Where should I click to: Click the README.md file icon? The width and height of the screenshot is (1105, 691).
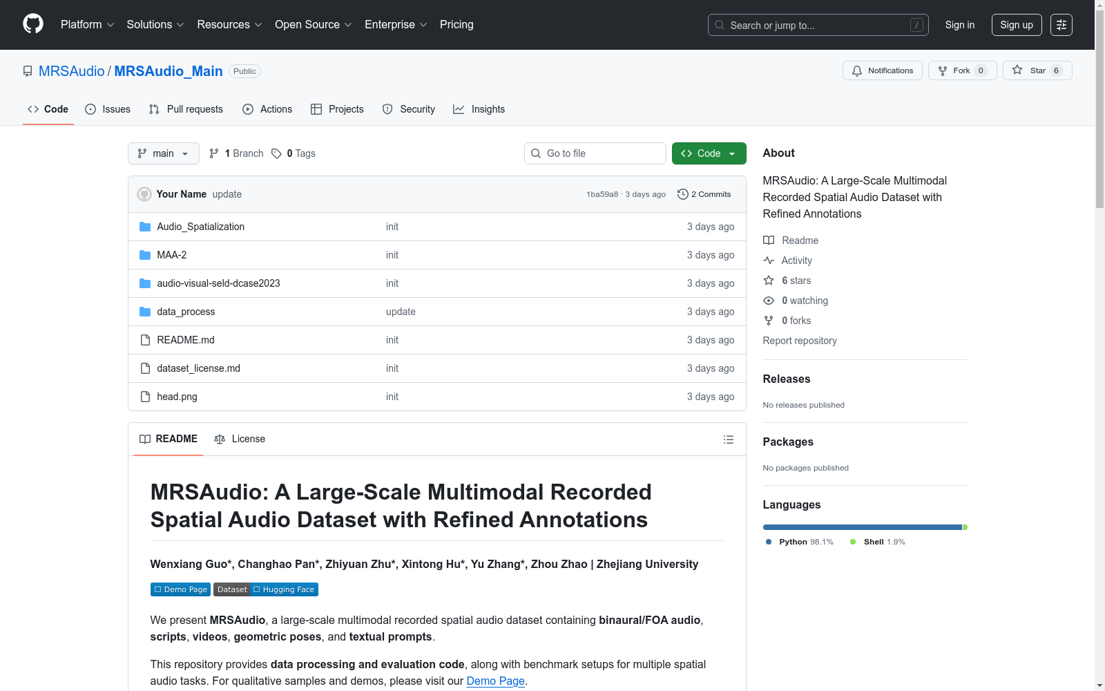point(145,340)
